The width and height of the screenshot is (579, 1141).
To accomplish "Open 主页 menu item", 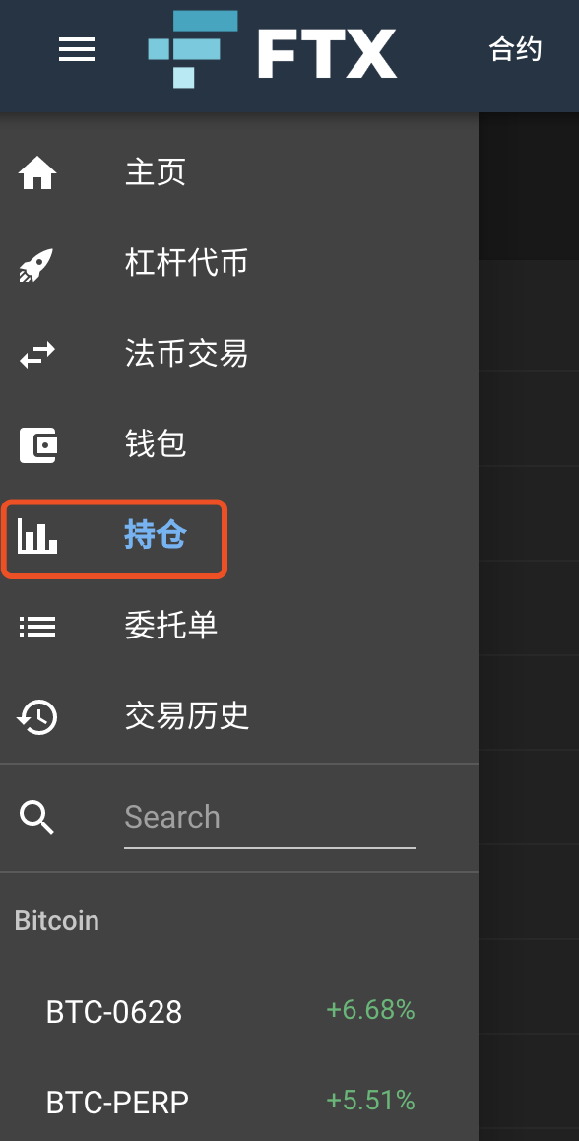I will pyautogui.click(x=155, y=173).
